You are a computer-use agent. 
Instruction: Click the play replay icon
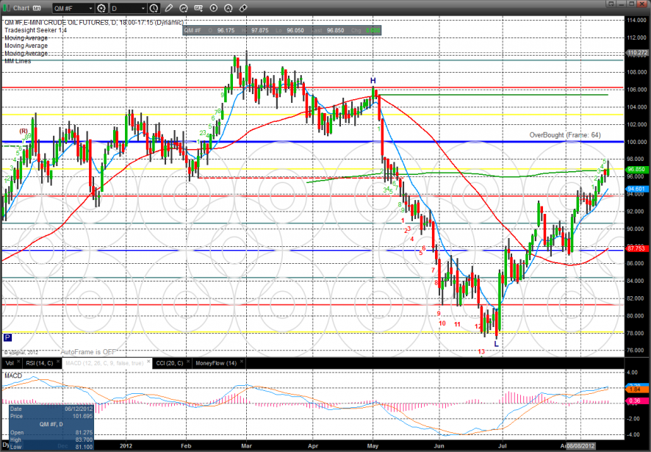click(x=214, y=9)
